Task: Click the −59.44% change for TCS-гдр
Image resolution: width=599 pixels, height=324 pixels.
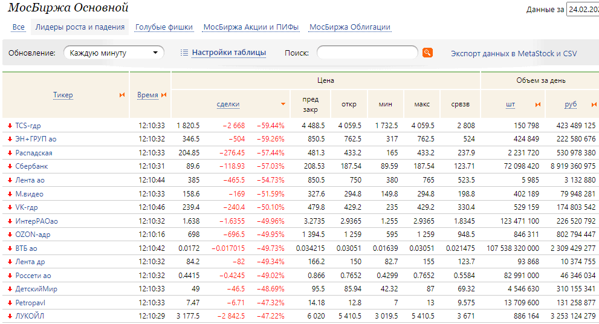Action: click(271, 126)
